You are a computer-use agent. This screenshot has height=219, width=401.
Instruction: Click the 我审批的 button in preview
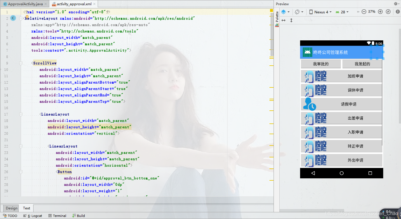(321, 64)
